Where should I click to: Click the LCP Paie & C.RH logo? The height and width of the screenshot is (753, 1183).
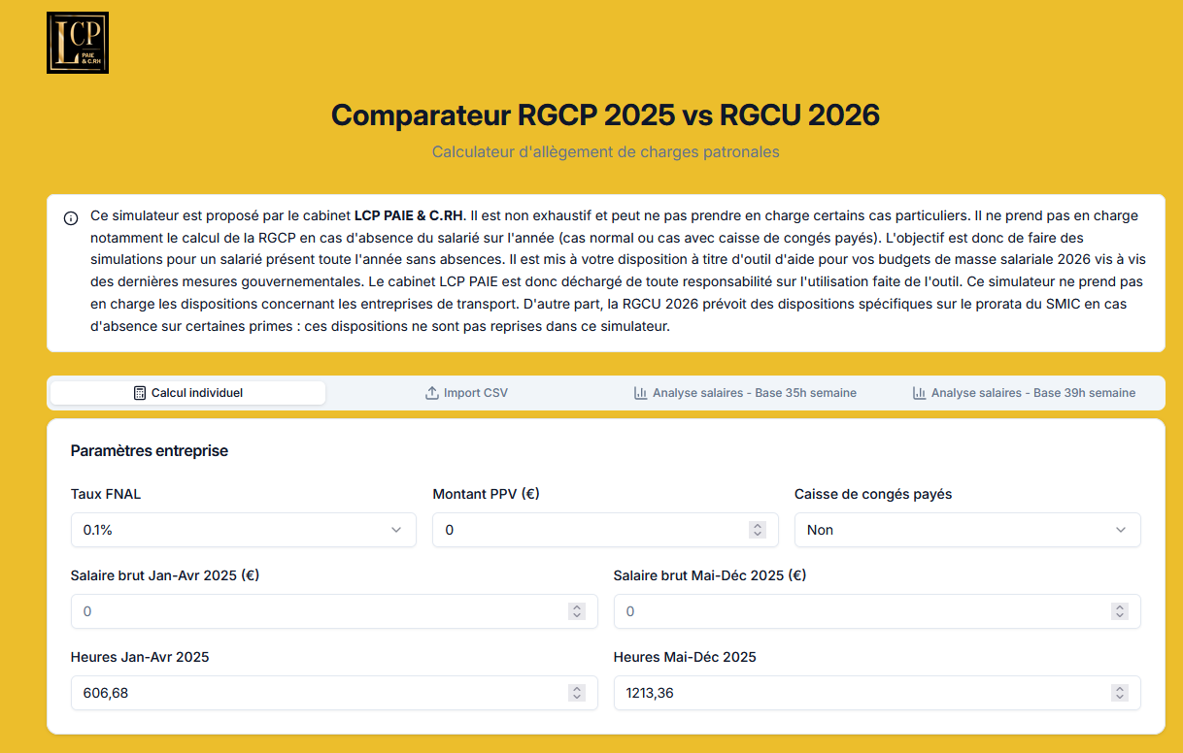(x=78, y=43)
